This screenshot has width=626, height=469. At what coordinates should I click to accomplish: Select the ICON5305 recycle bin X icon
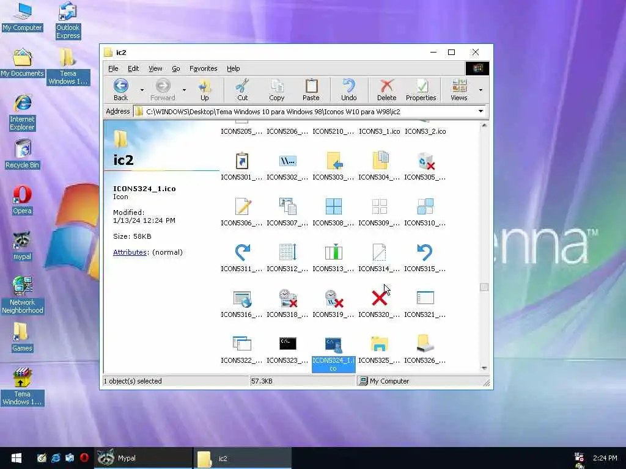tap(425, 161)
